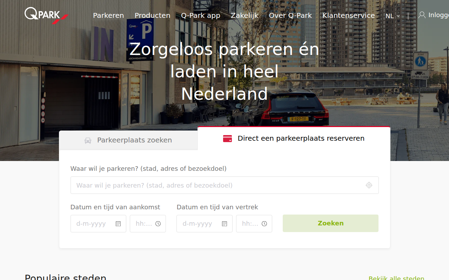Click the green Zoeken button
This screenshot has width=449, height=280.
pyautogui.click(x=330, y=223)
